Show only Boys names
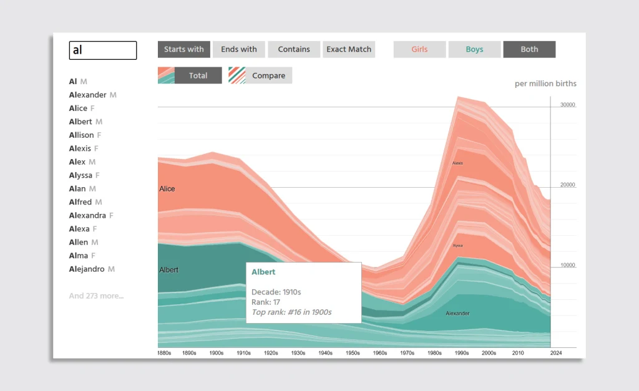 (x=474, y=49)
